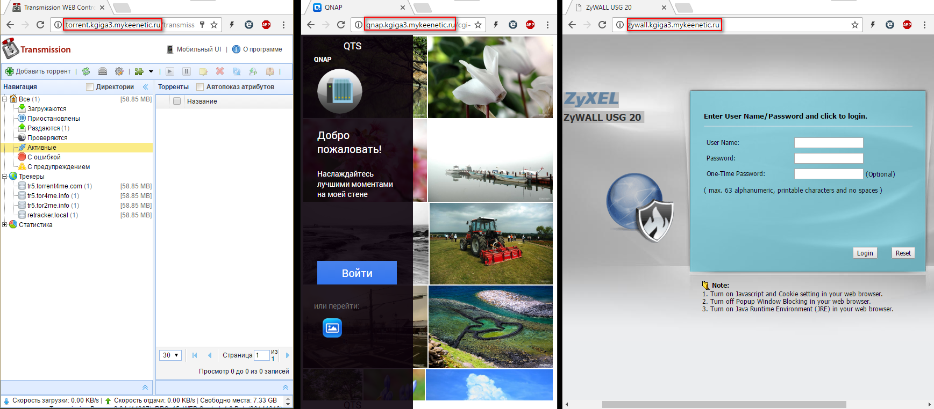Open the 30 rows-per-page dropdown
This screenshot has width=934, height=409.
[x=170, y=355]
